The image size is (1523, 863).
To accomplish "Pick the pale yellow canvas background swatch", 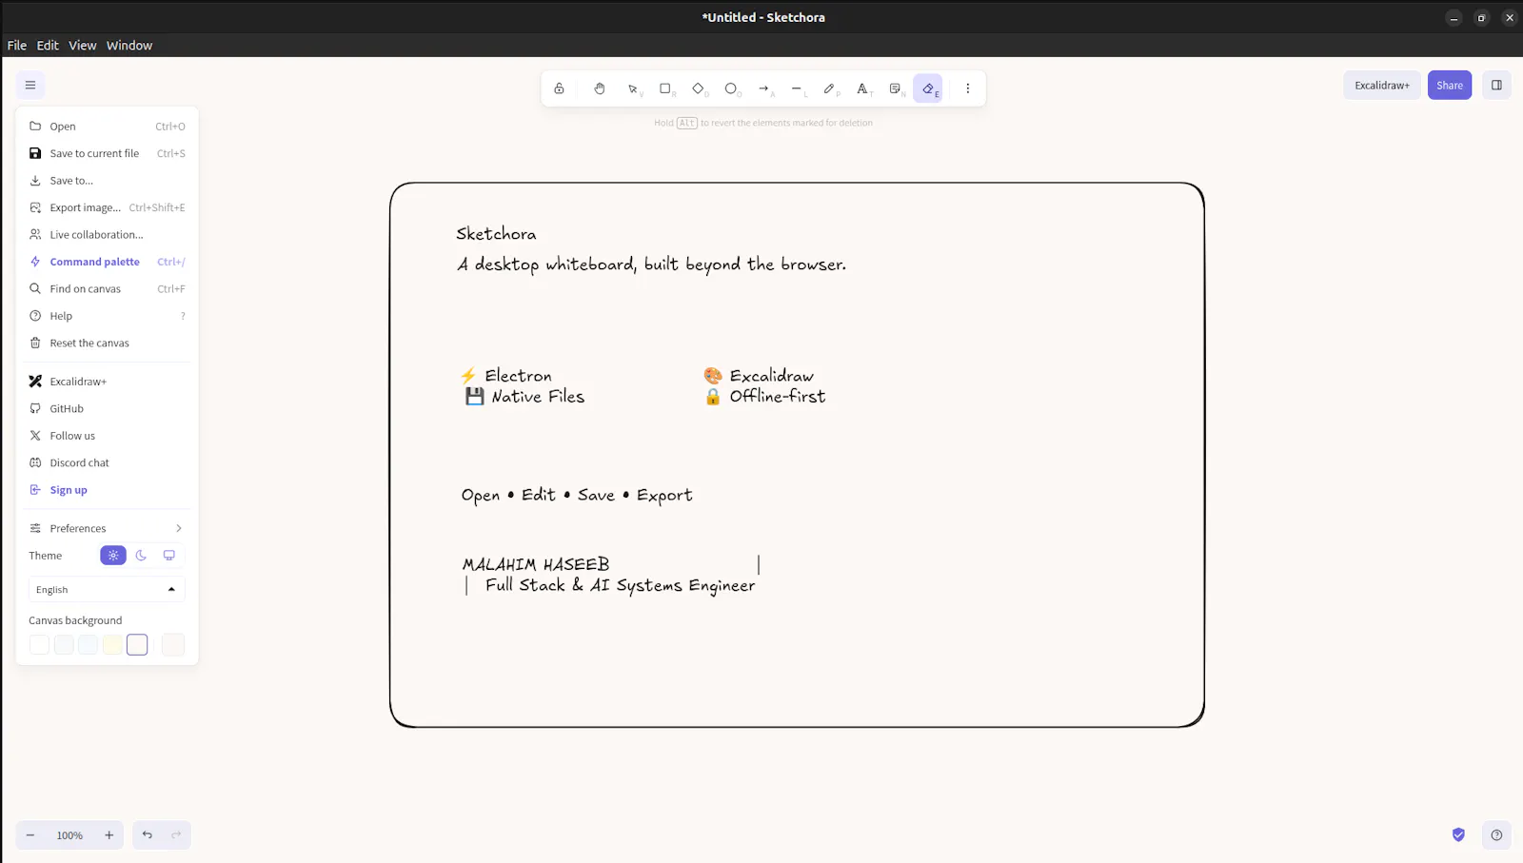I will pos(112,645).
